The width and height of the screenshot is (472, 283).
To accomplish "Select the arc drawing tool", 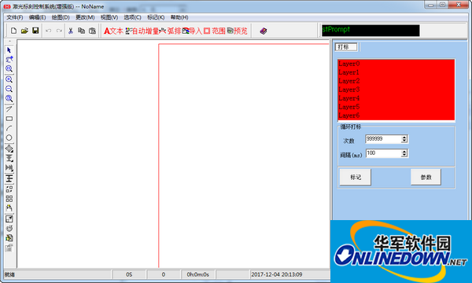I will point(9,128).
